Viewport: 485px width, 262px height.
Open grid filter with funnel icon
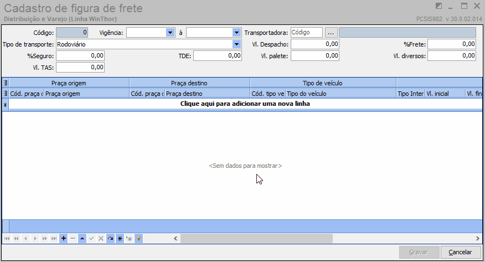138,239
